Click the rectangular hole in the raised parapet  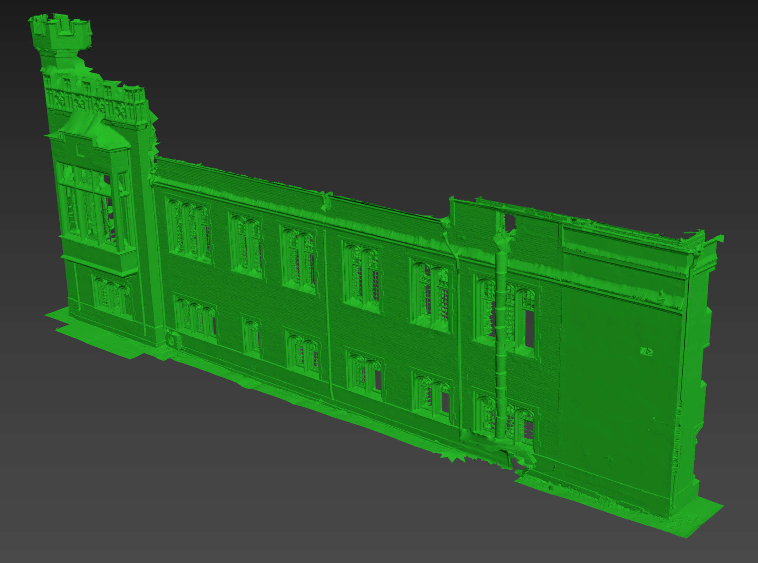coord(510,221)
